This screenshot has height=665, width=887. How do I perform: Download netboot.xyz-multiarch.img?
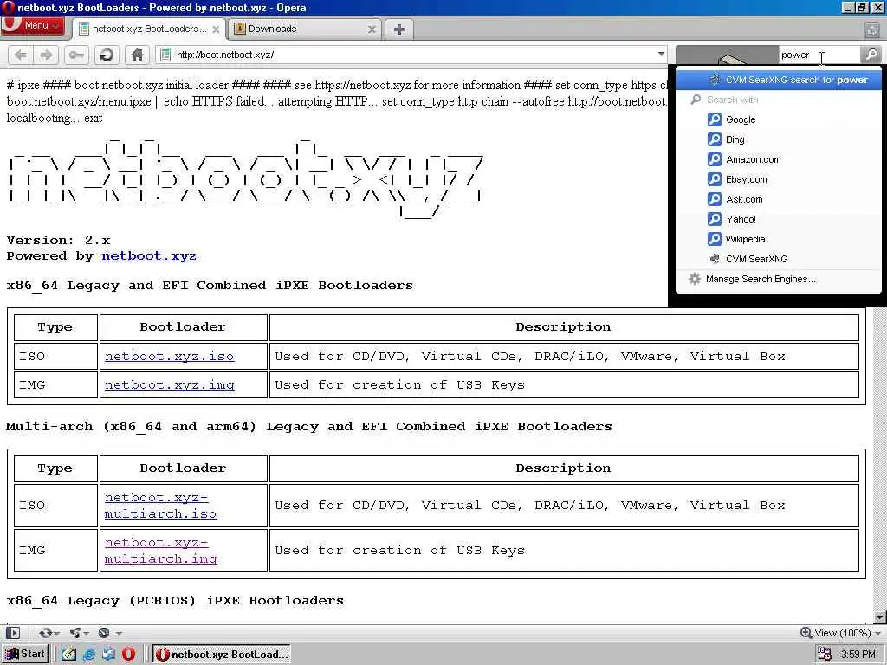pyautogui.click(x=160, y=551)
